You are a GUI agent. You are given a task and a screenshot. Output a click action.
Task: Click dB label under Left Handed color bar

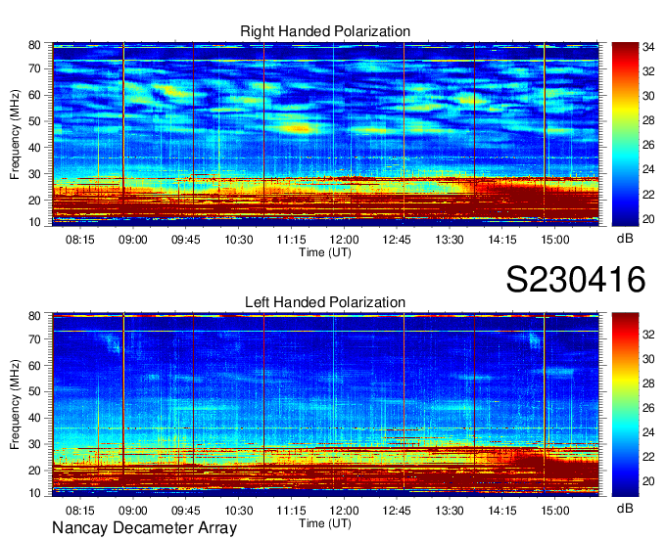coord(625,508)
